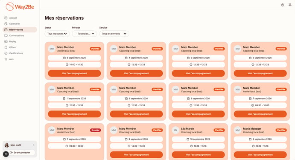Click Maria Manager's MM avatar
This screenshot has height=160, width=295.
click(x=237, y=130)
